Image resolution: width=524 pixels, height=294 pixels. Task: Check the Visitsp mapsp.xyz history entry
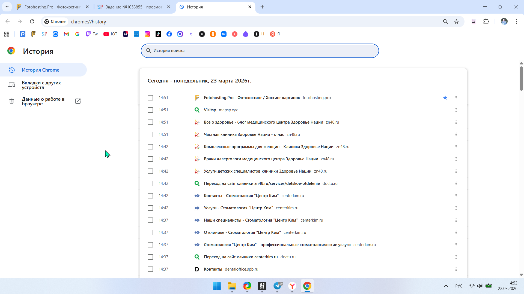pos(150,110)
